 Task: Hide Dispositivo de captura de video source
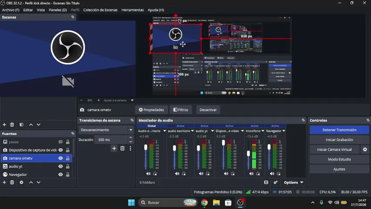pos(60,150)
